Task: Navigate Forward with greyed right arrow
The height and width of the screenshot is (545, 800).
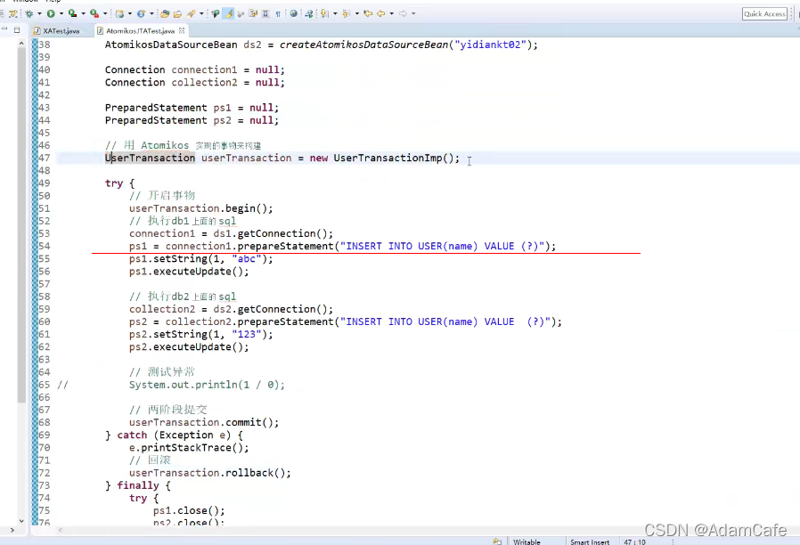Action: pos(403,13)
